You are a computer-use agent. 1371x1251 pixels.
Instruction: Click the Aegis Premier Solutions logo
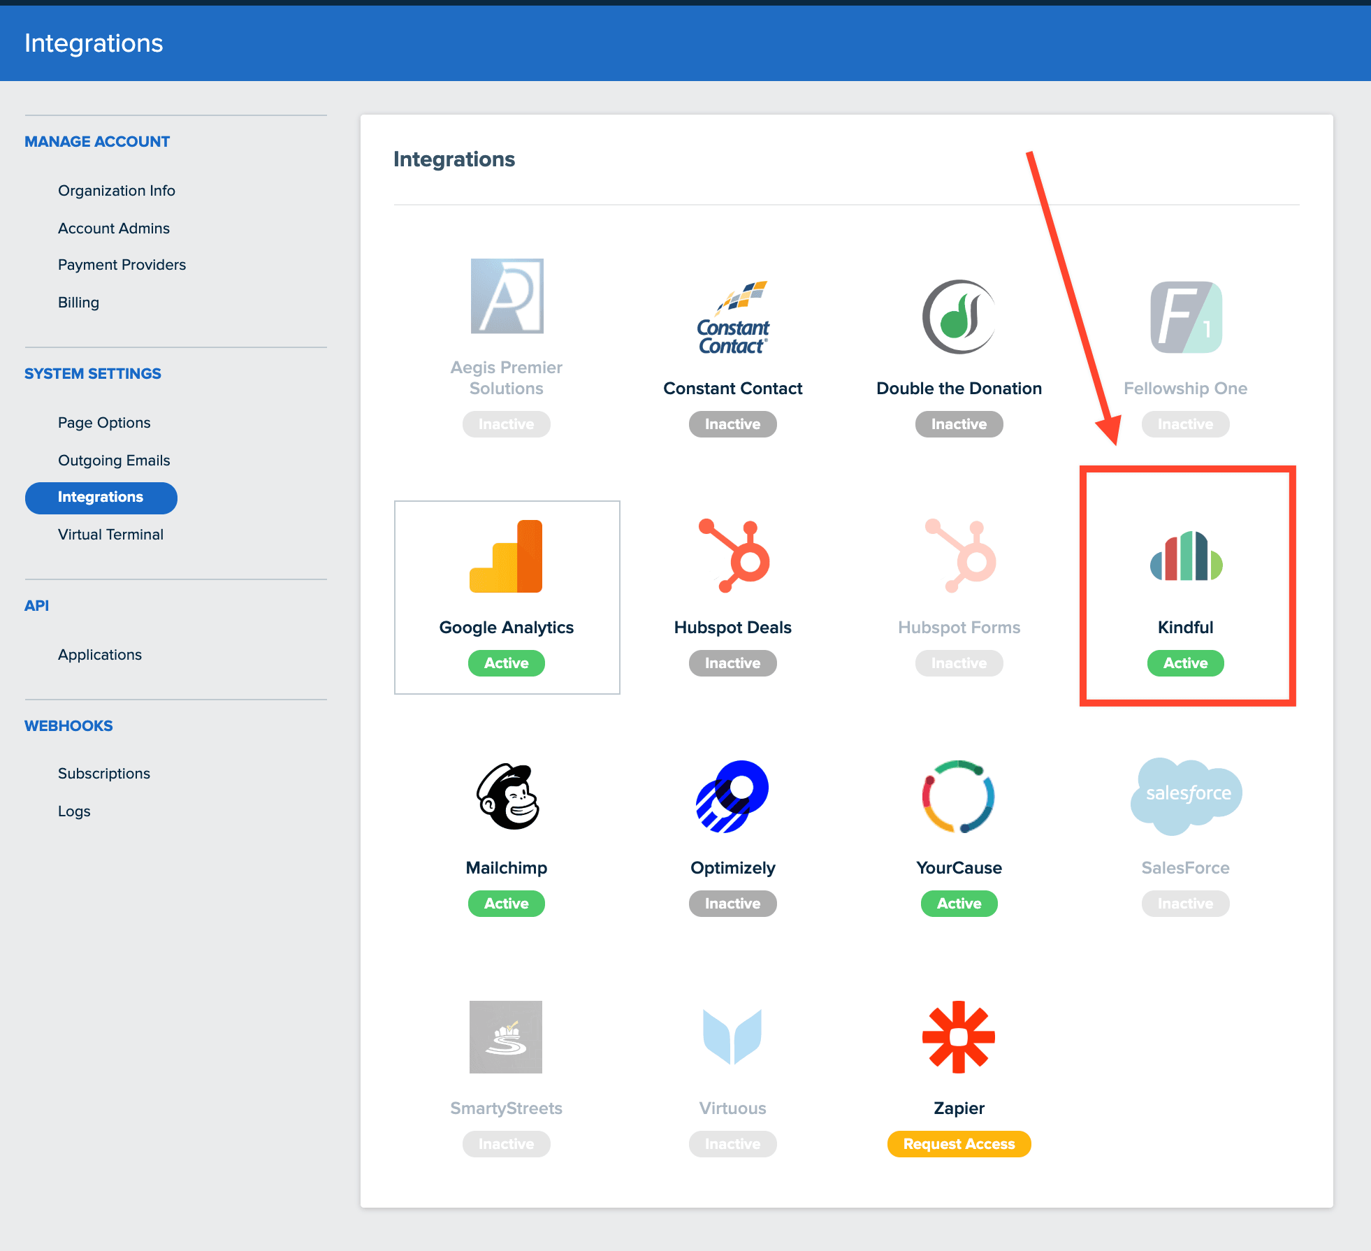[x=507, y=296]
